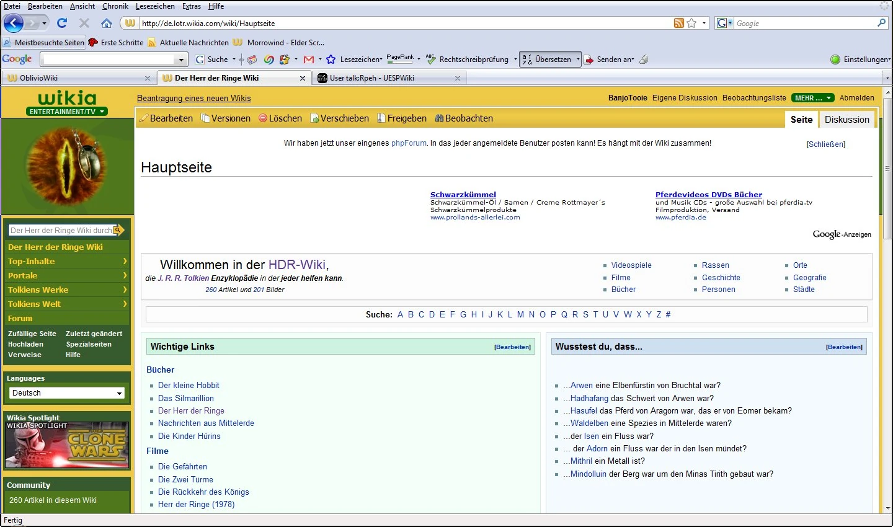Switch to the User talk:Rpeh - UESPWiki tab
The image size is (893, 527).
(x=389, y=78)
